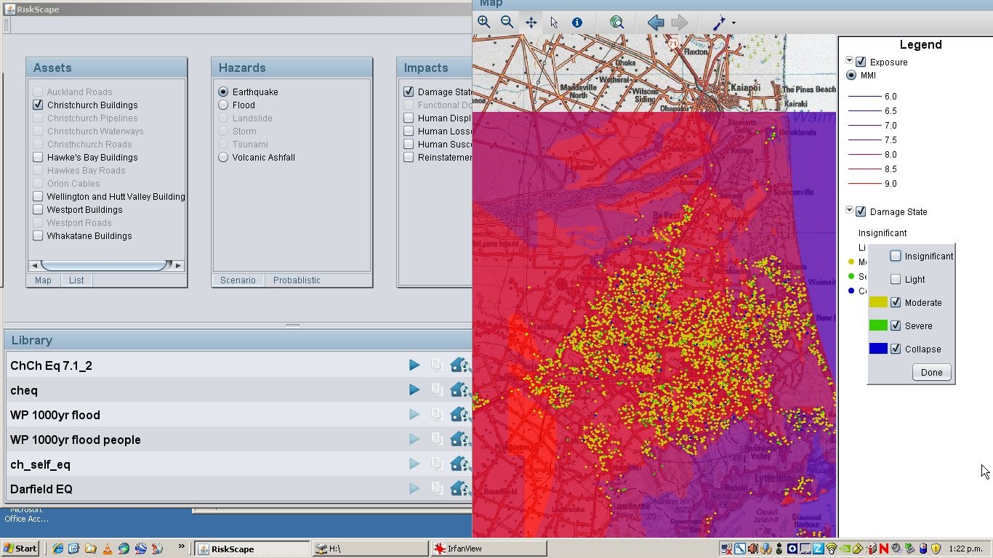Viewport: 993px width, 558px height.
Task: Open the Probablistic hazards tab
Action: click(297, 280)
